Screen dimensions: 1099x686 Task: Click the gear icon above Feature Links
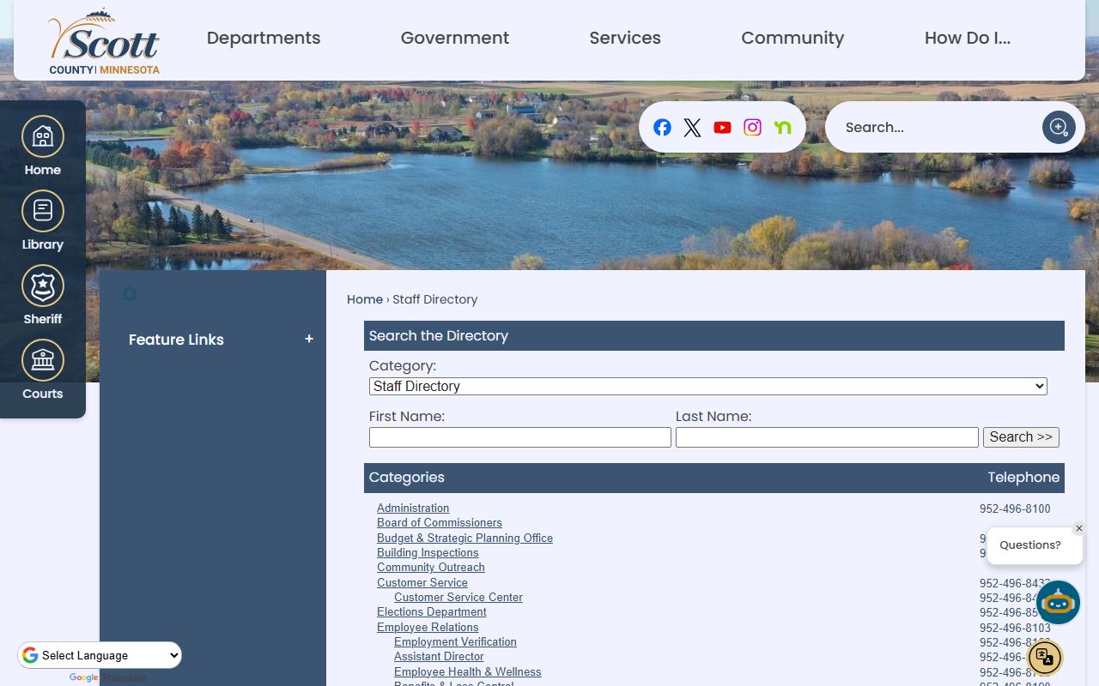[130, 294]
